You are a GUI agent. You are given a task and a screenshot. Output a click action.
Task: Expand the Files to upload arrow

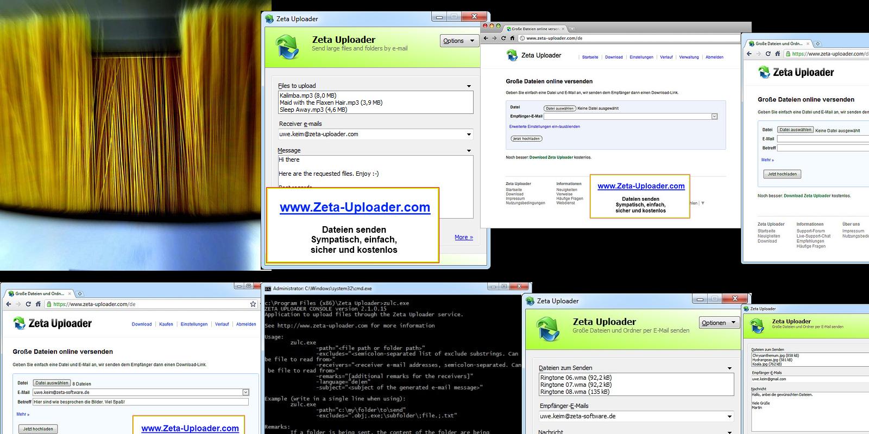point(469,86)
